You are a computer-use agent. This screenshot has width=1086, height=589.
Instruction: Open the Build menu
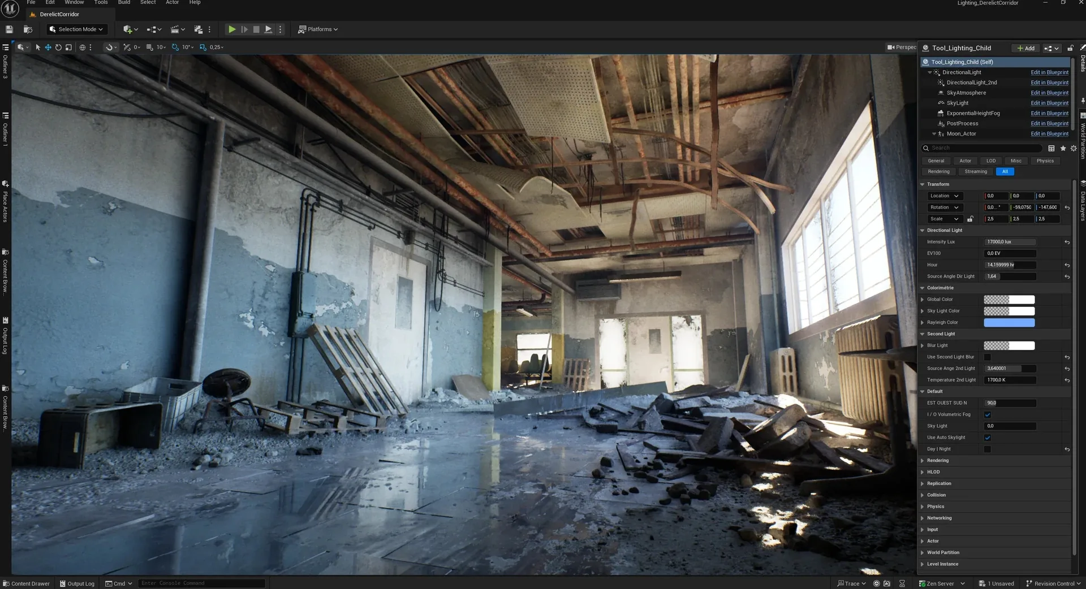pos(124,3)
